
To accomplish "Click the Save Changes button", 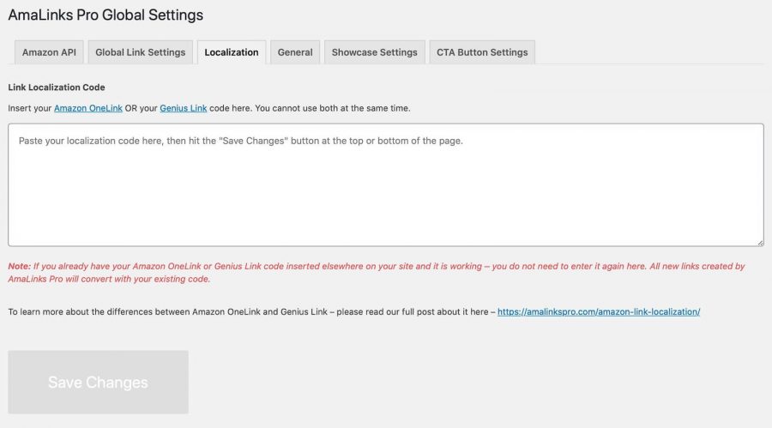I will coord(98,383).
